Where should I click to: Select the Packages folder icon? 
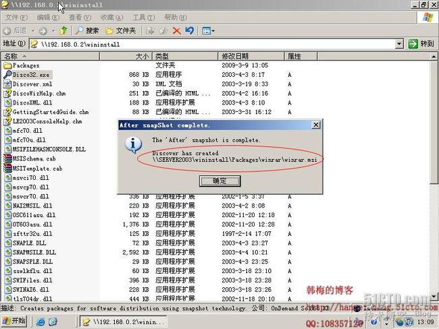coord(7,65)
